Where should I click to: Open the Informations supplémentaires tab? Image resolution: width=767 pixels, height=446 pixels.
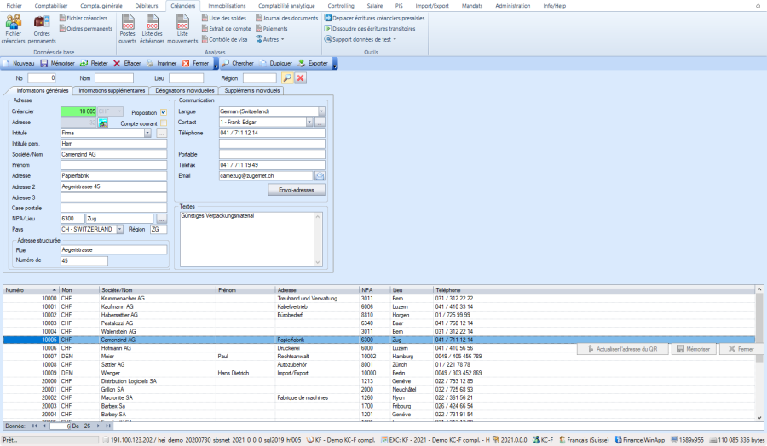[x=110, y=90]
